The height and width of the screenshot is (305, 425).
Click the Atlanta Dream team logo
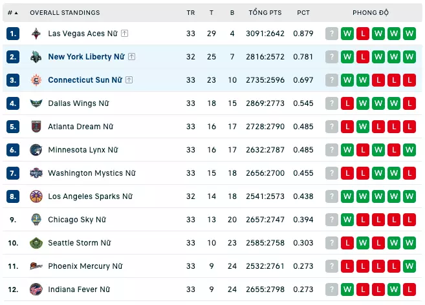[x=36, y=127]
